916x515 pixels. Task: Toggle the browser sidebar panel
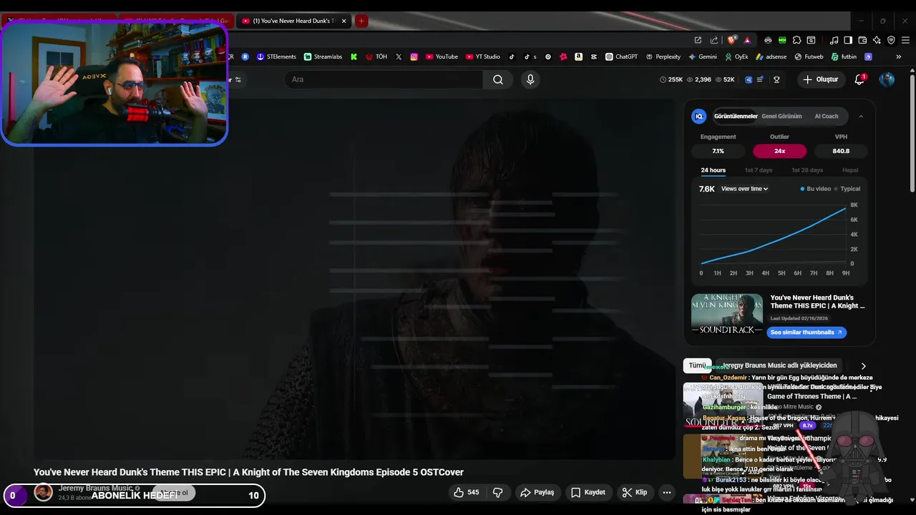coord(848,40)
